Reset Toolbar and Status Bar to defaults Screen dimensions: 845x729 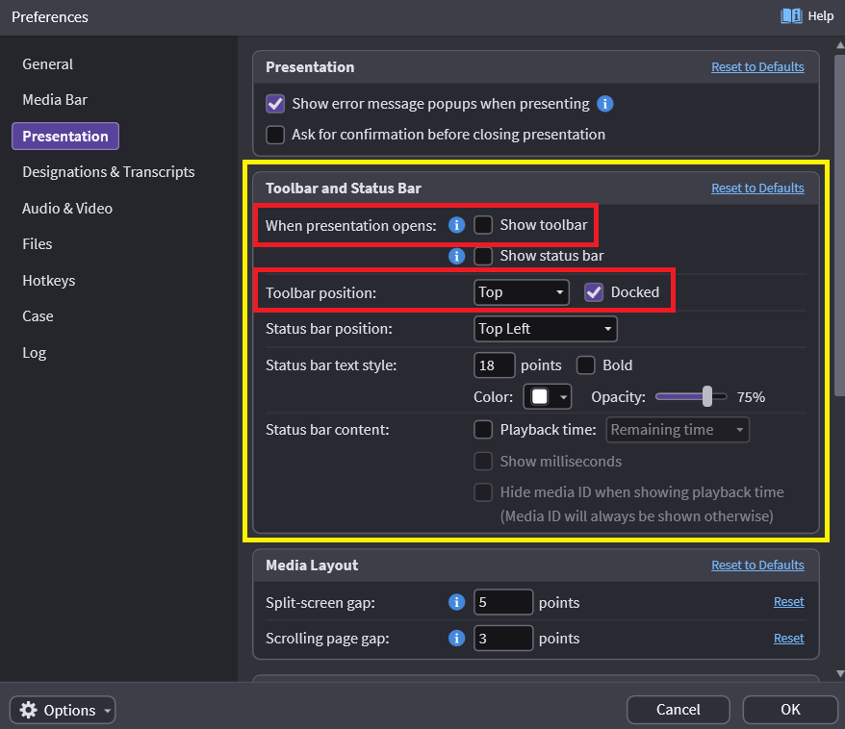[x=757, y=189]
